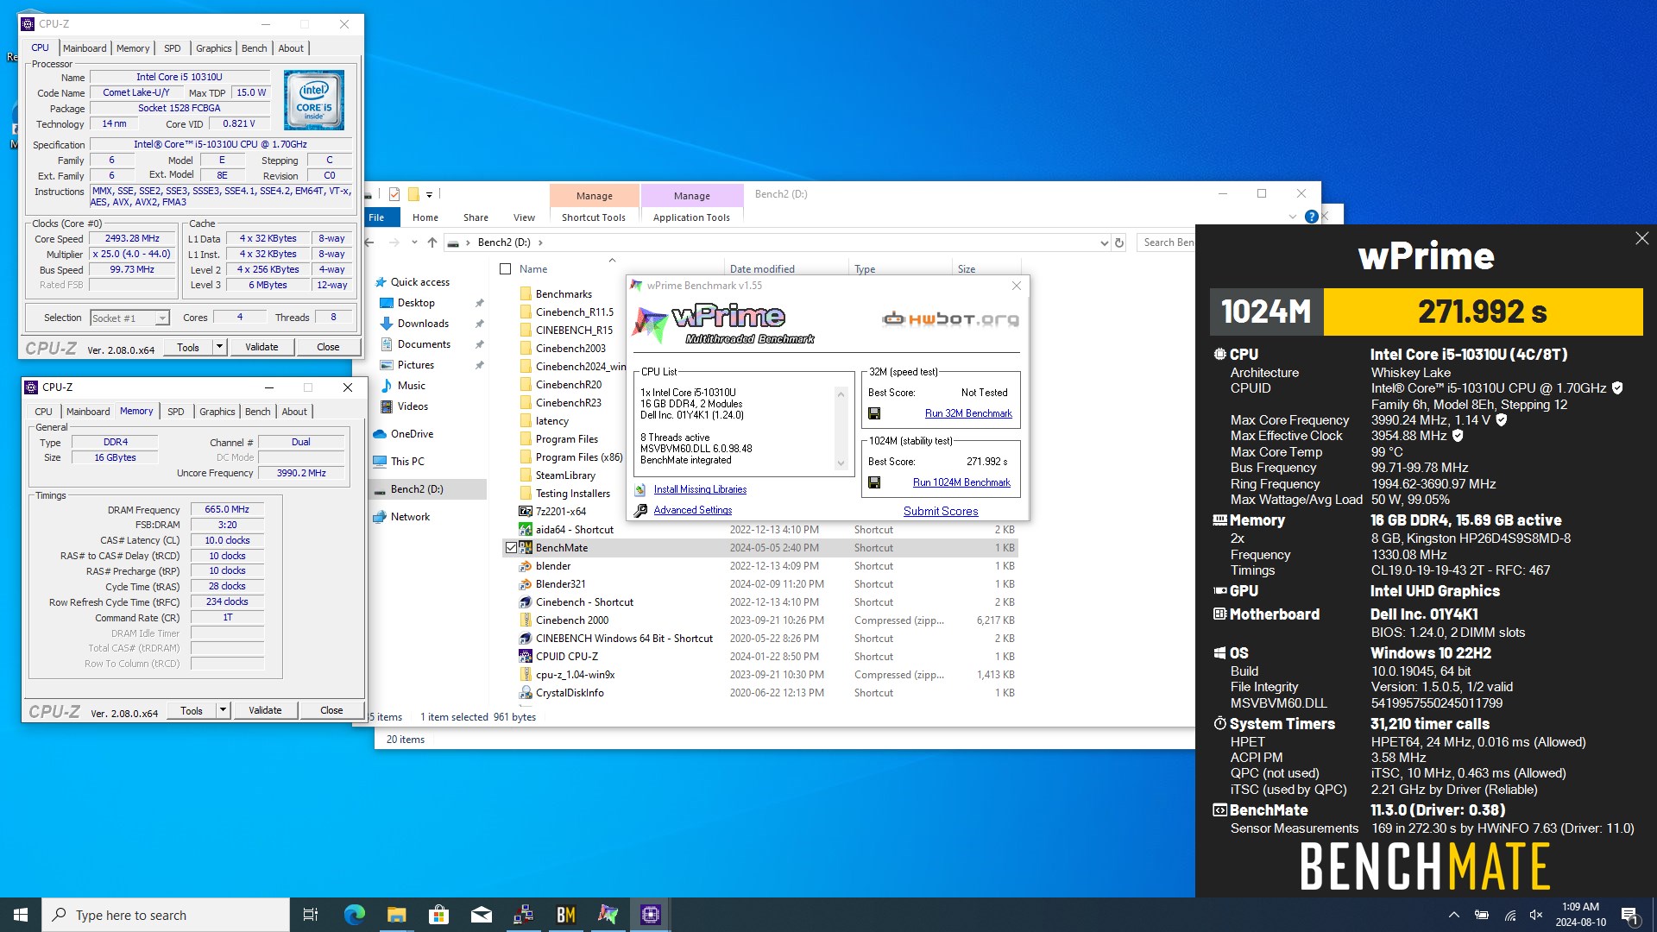Click the save icon for the 32M score
This screenshot has width=1657, height=932.
[x=874, y=413]
